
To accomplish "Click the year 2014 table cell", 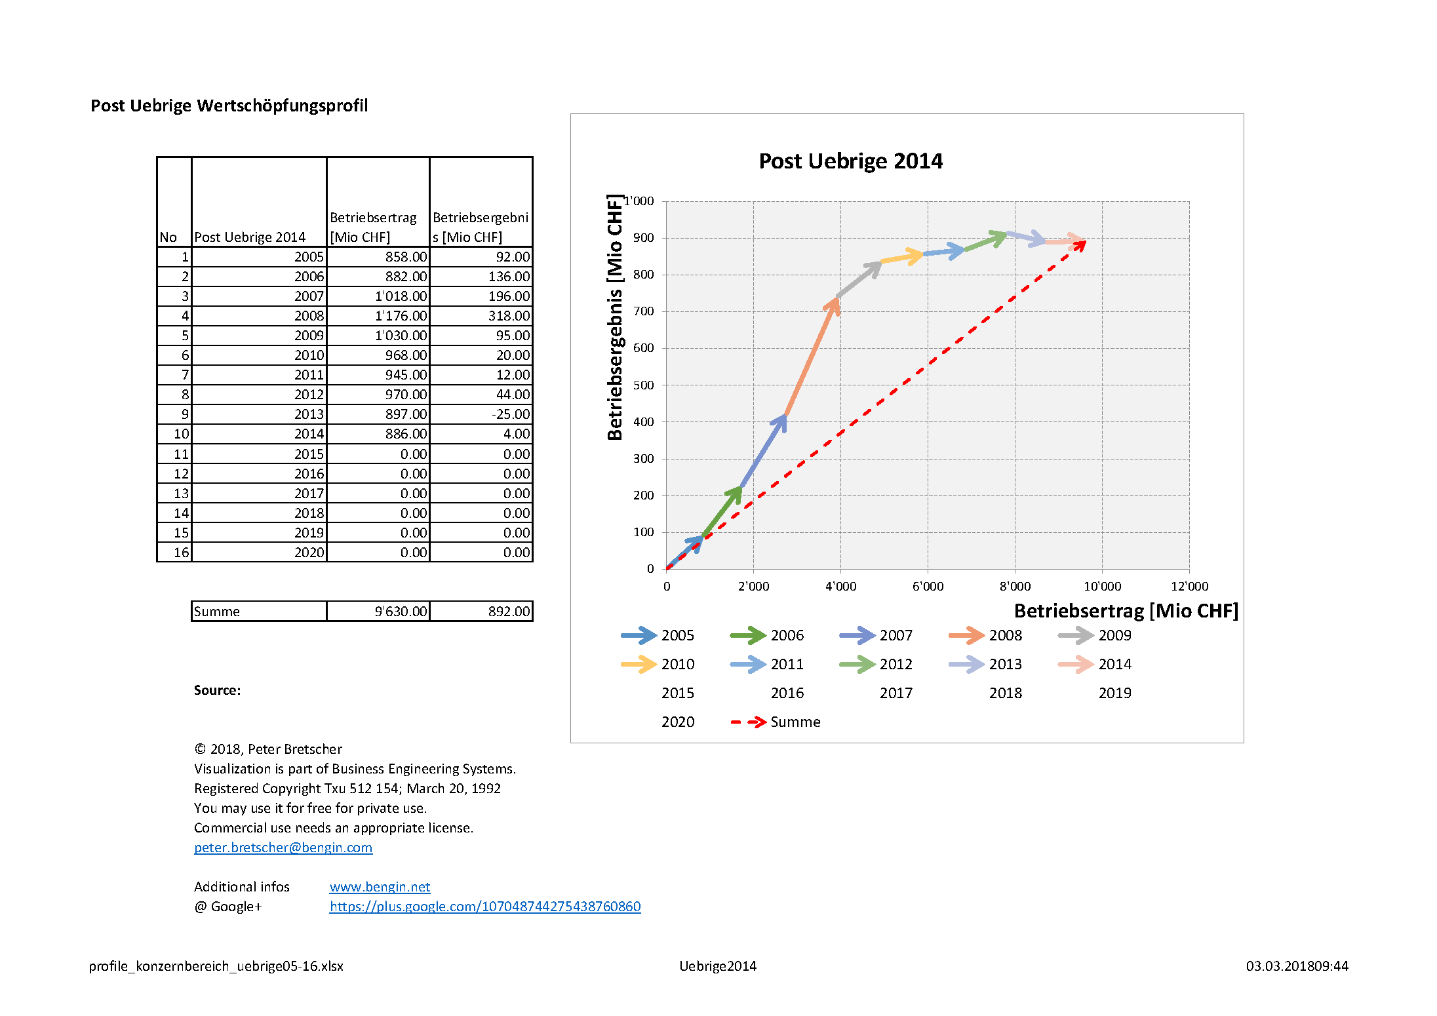I will 259,434.
